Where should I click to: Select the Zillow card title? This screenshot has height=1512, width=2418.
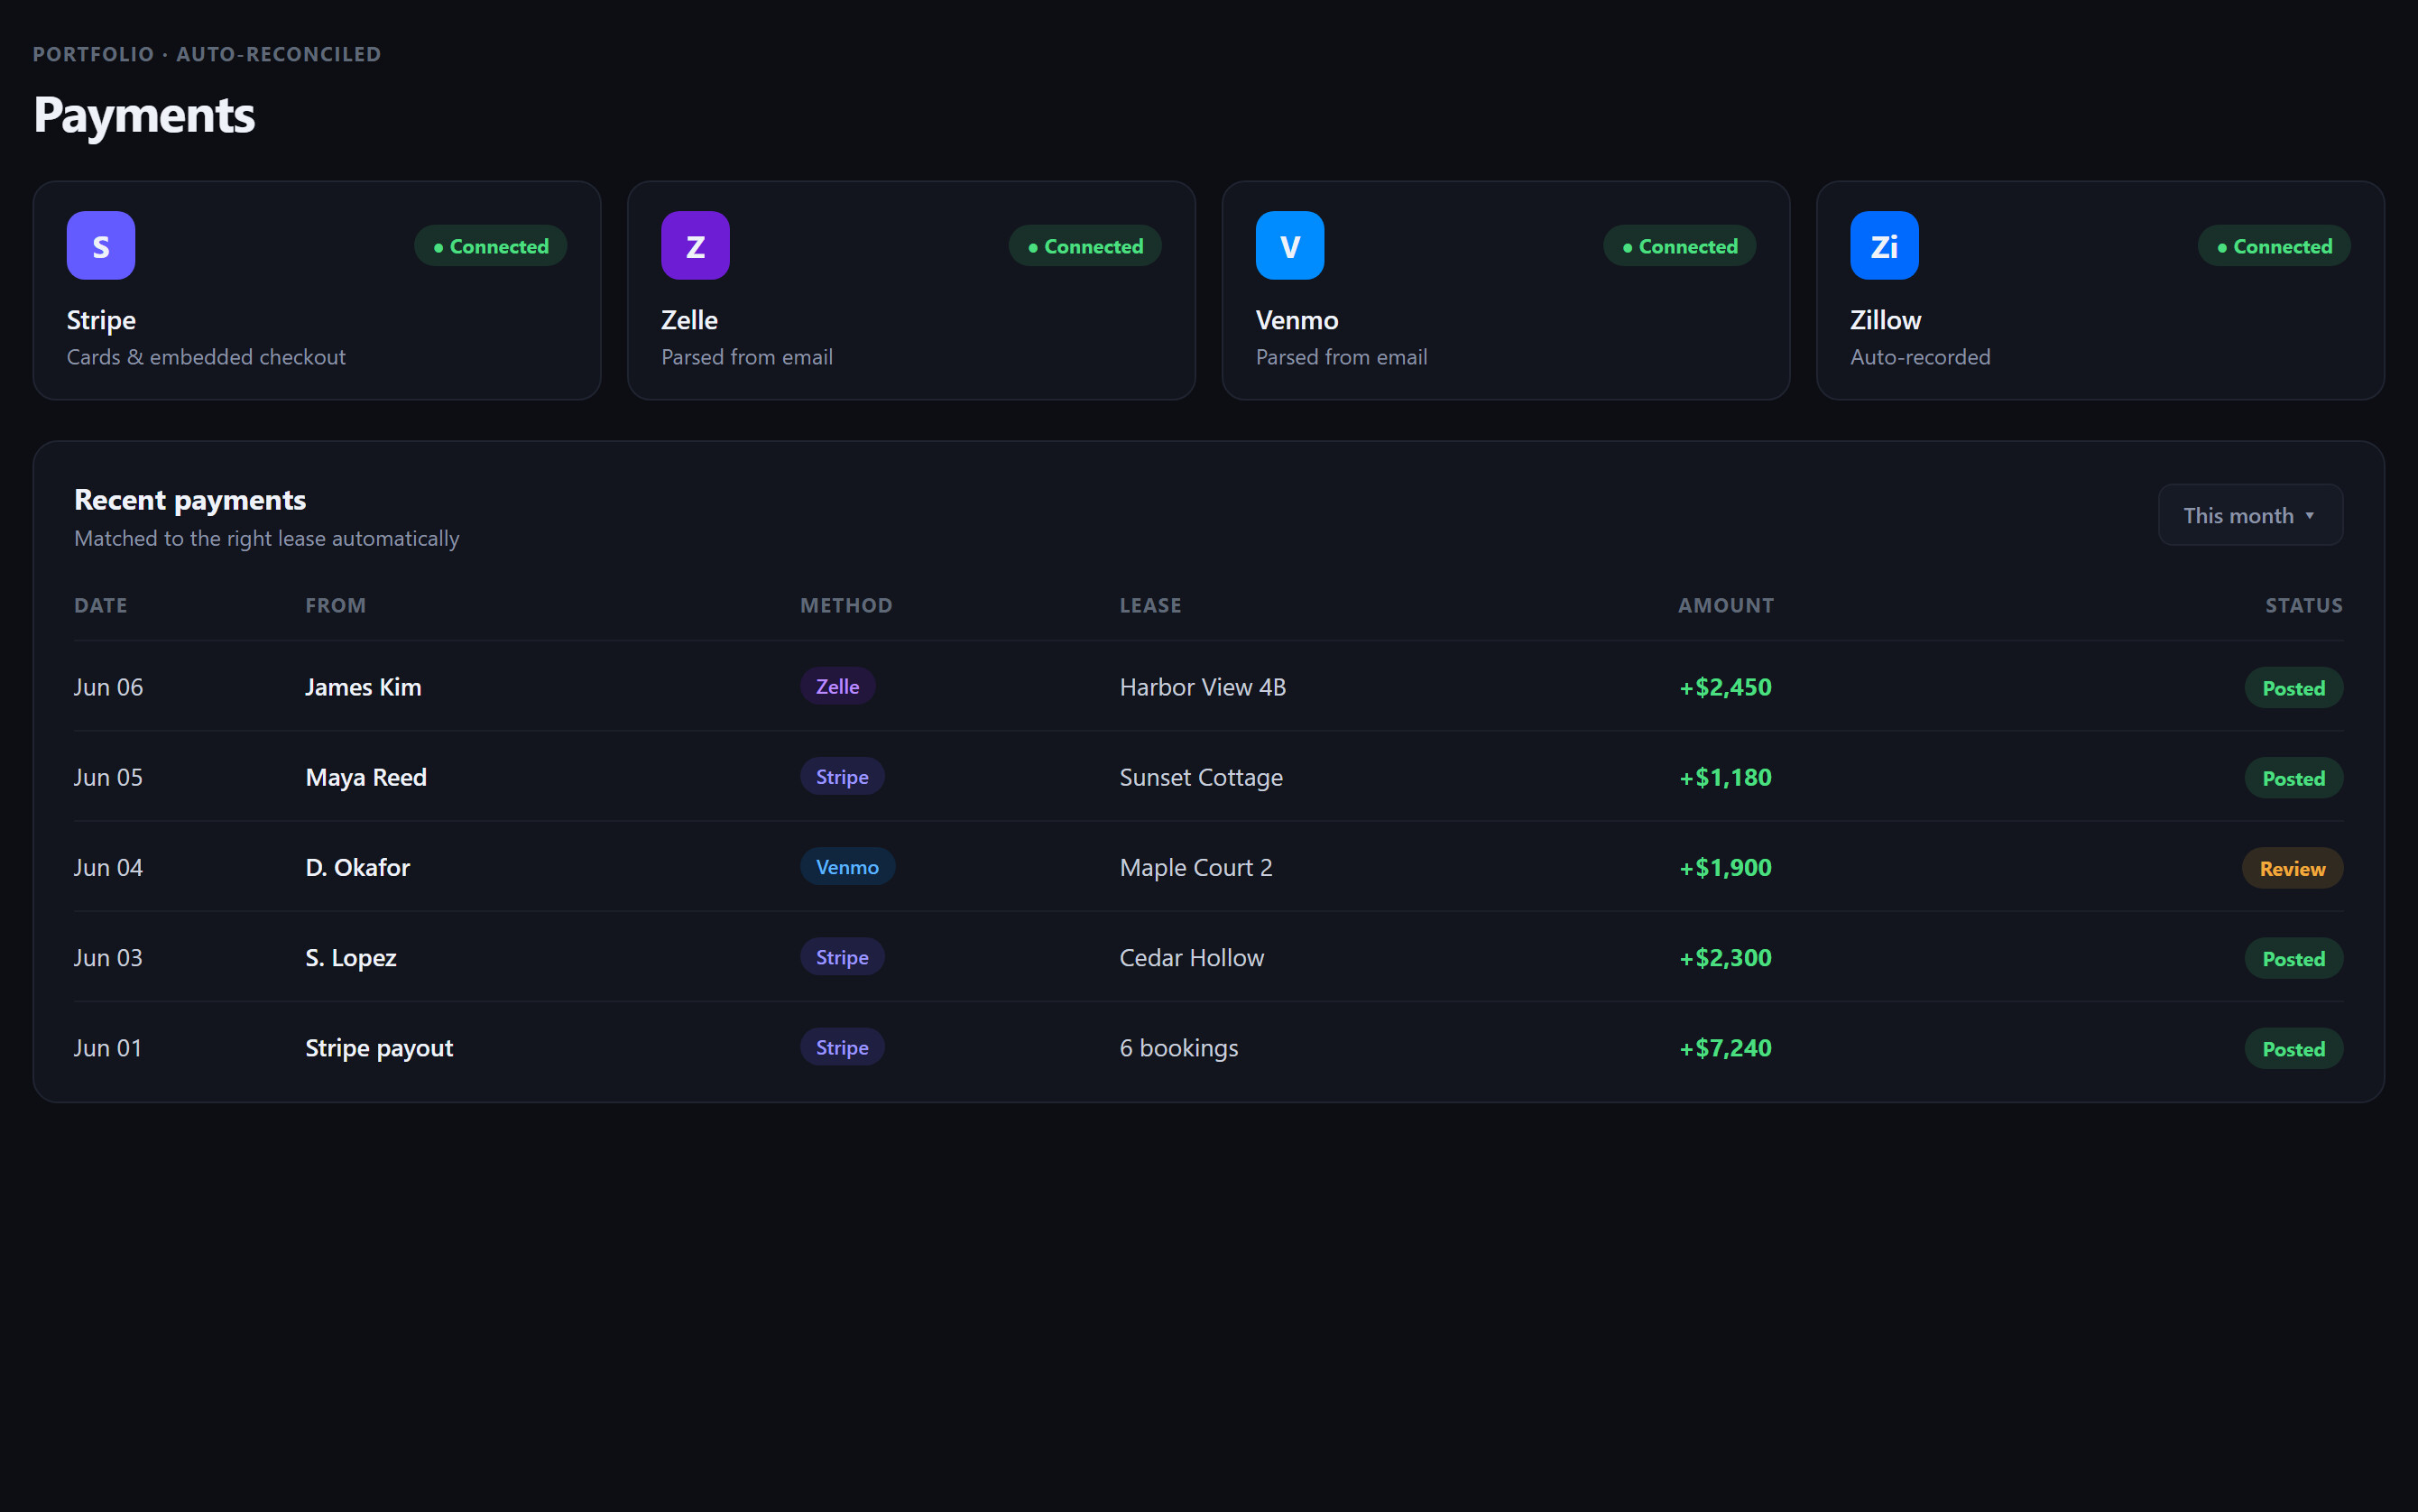1885,320
